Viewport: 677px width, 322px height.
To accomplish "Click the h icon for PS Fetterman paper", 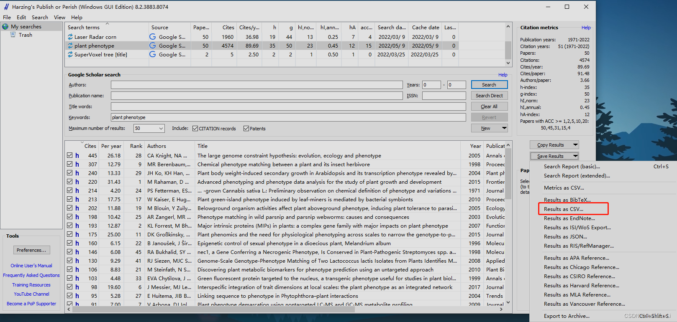I will tap(77, 190).
